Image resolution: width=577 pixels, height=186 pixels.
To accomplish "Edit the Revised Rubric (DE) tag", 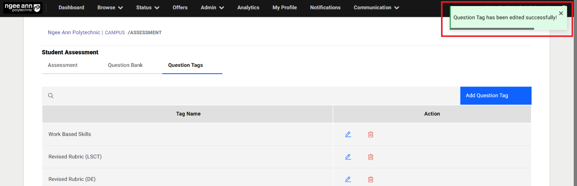I will [x=348, y=179].
